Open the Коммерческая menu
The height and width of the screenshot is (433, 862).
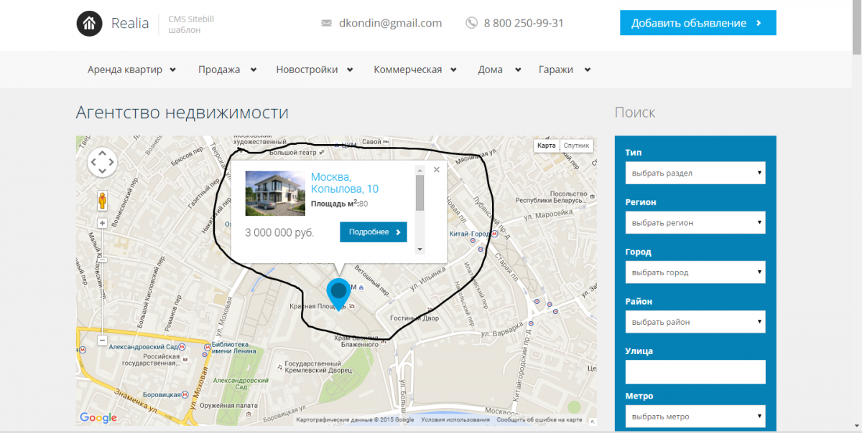pyautogui.click(x=415, y=70)
